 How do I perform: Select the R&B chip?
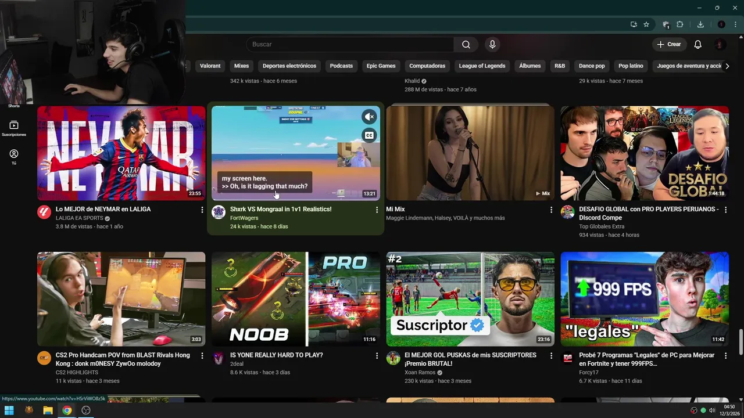(560, 66)
